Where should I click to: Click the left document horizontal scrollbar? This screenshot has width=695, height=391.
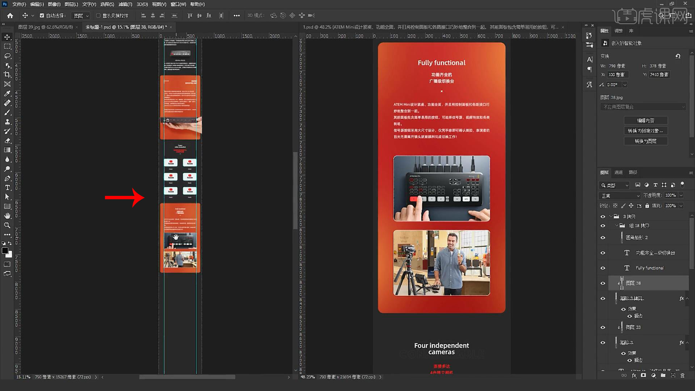tap(187, 377)
